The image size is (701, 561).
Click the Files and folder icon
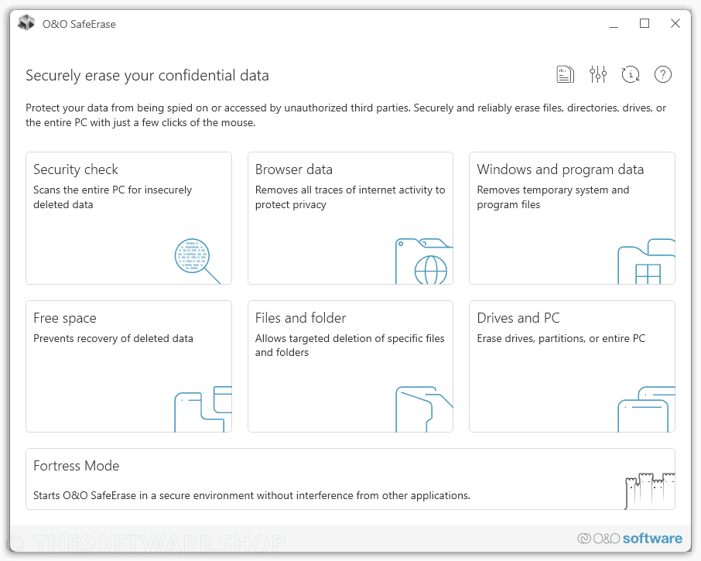pyautogui.click(x=424, y=409)
